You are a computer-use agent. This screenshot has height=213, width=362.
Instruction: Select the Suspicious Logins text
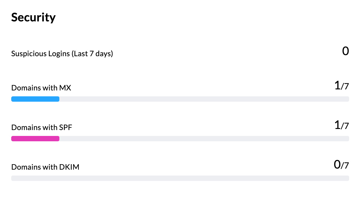40,54
